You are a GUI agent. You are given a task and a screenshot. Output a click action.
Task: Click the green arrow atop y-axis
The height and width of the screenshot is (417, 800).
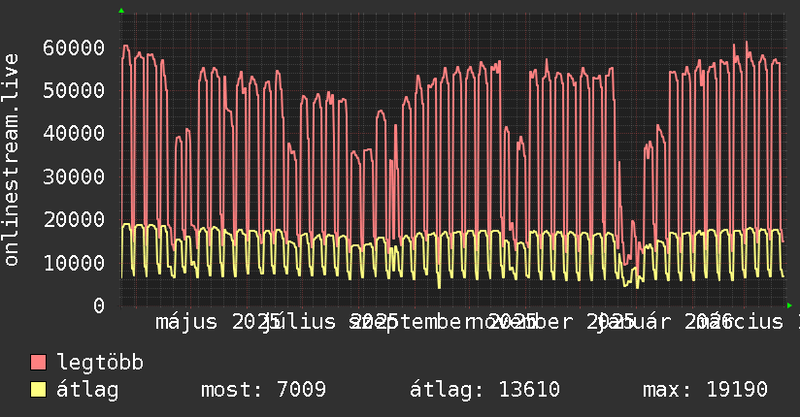(x=121, y=11)
